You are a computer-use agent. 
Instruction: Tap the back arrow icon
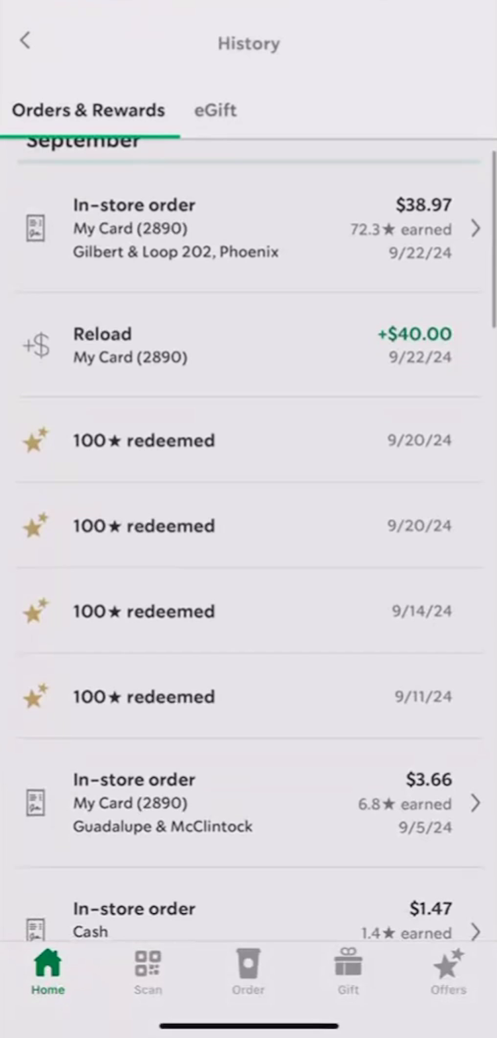pos(25,40)
